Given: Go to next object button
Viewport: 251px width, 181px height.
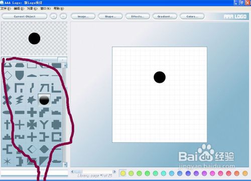Looking at the screenshot, I should tap(63, 17).
